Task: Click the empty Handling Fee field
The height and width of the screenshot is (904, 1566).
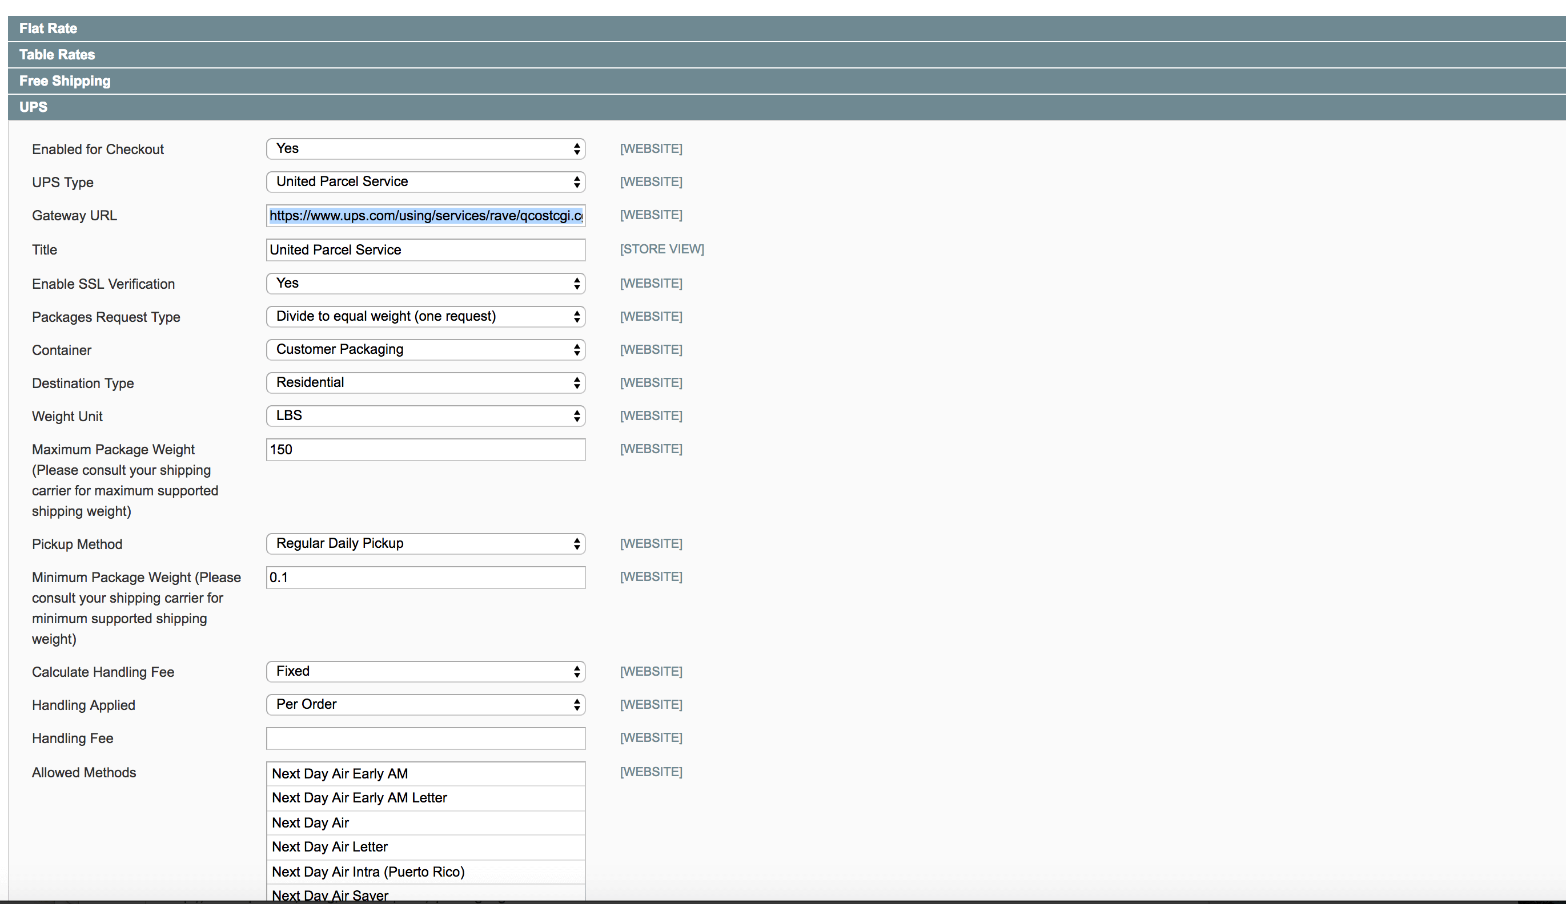Action: click(425, 738)
